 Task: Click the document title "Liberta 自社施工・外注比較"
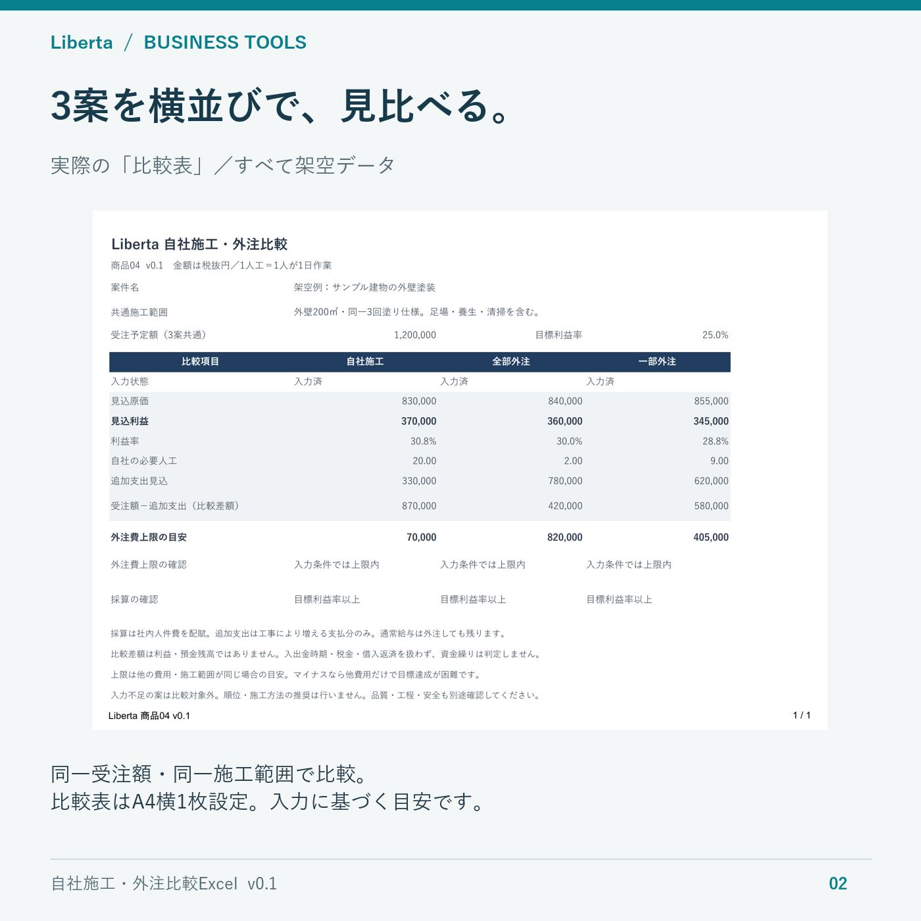click(199, 244)
